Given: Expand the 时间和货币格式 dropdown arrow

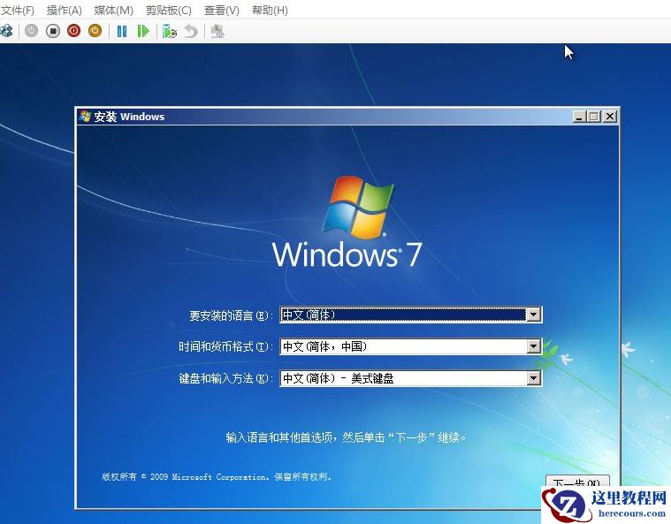Looking at the screenshot, I should (533, 346).
